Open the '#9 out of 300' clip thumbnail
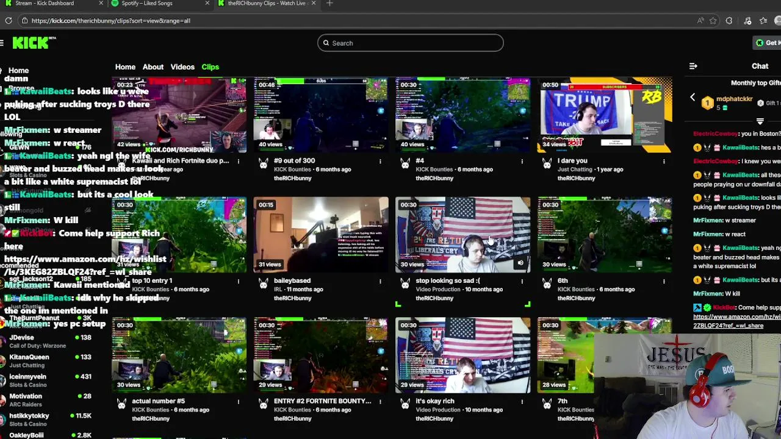The height and width of the screenshot is (439, 781). [321, 115]
